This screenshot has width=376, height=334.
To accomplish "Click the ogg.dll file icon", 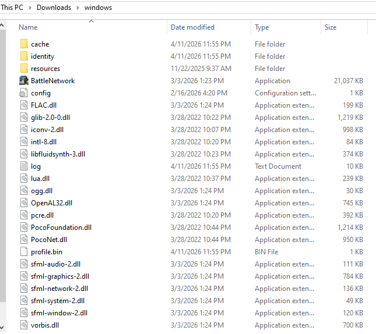I will [24, 191].
